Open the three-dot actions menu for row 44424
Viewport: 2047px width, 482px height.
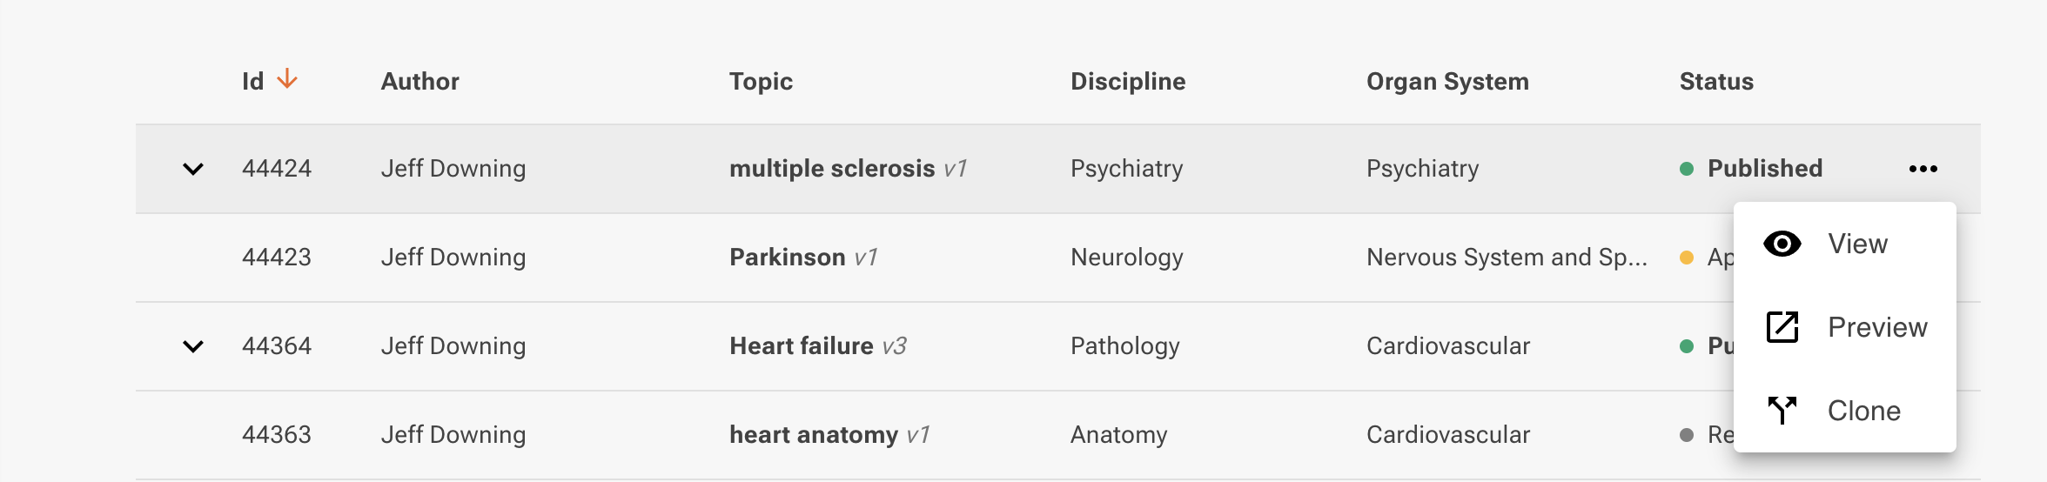(1923, 169)
